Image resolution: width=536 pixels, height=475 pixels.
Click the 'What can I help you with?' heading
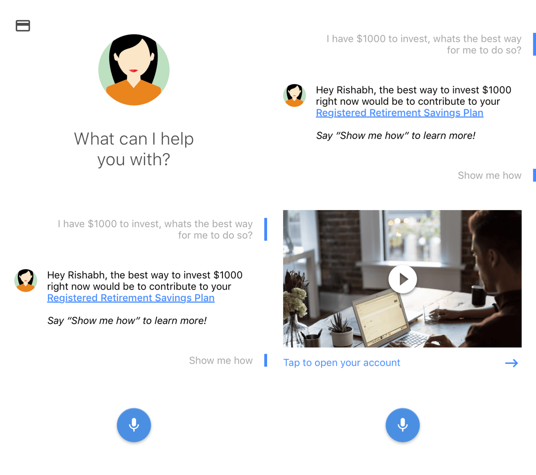click(x=134, y=149)
